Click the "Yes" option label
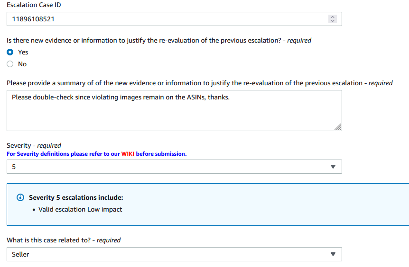 click(x=23, y=52)
